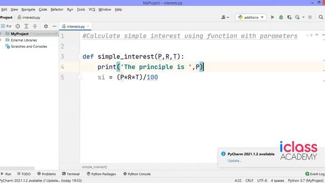Screen dimensions: 325x183
Task: Go to previous highlighted error arrow
Action: click(317, 35)
